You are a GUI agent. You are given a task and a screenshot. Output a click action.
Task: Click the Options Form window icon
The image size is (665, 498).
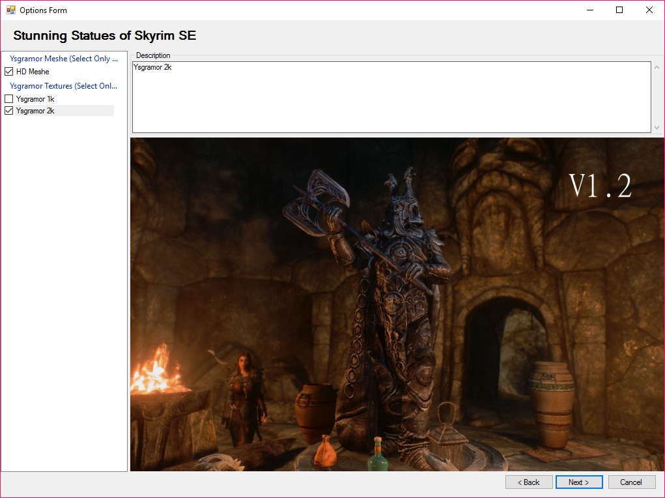coord(10,10)
